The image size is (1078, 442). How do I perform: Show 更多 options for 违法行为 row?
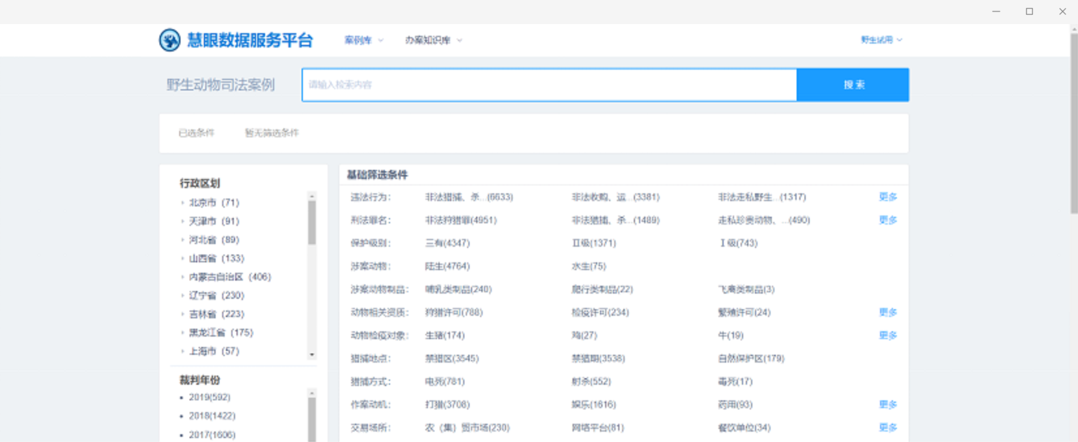pyautogui.click(x=888, y=197)
